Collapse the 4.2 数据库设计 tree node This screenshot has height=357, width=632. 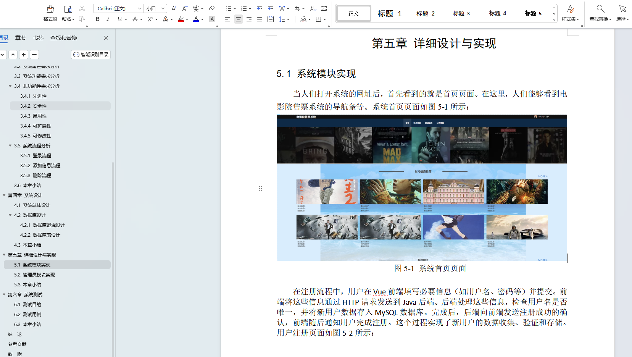point(10,215)
